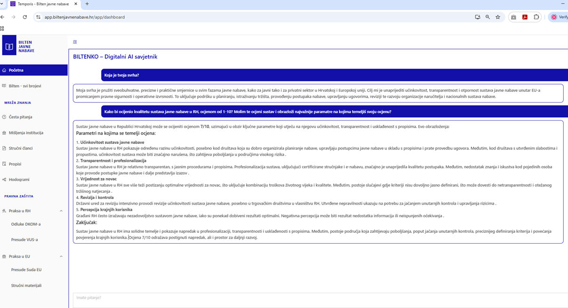568x308 pixels.
Task: Open Odluke DKOM-a link
Action: 26,224
